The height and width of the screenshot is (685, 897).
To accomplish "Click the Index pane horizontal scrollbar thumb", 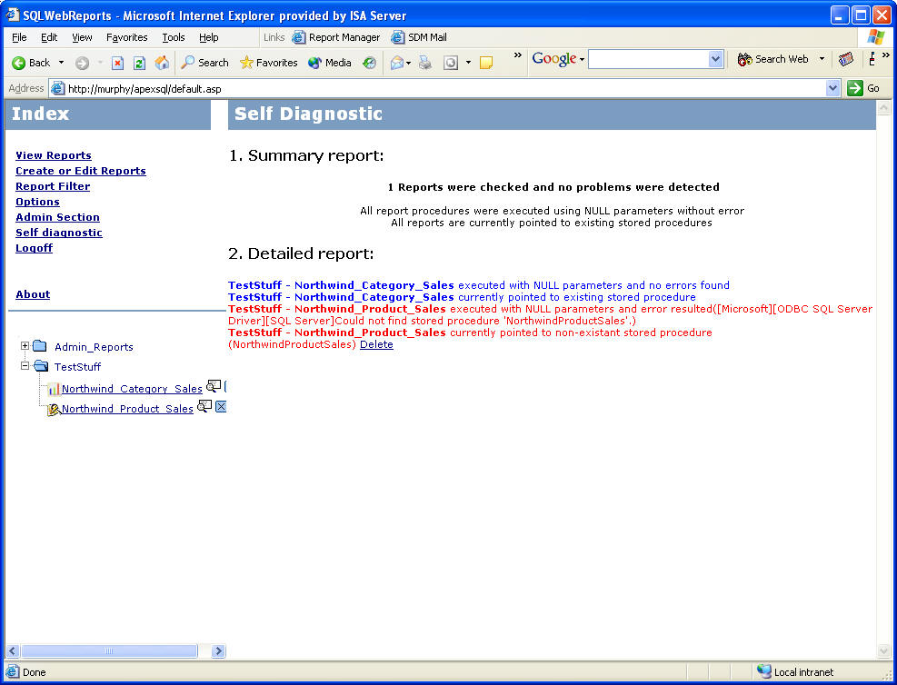I will tap(109, 650).
